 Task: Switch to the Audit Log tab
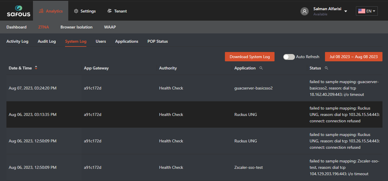tap(47, 41)
